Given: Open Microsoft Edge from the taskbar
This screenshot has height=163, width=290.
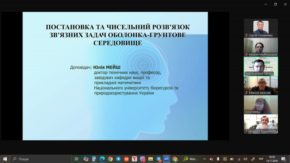Looking at the screenshot, I should (102, 159).
